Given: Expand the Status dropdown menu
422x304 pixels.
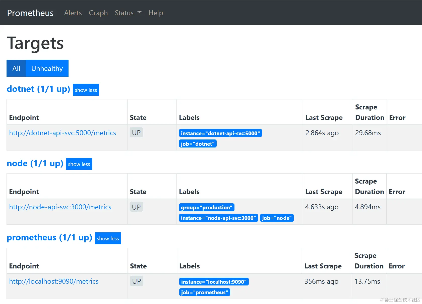Looking at the screenshot, I should [128, 13].
